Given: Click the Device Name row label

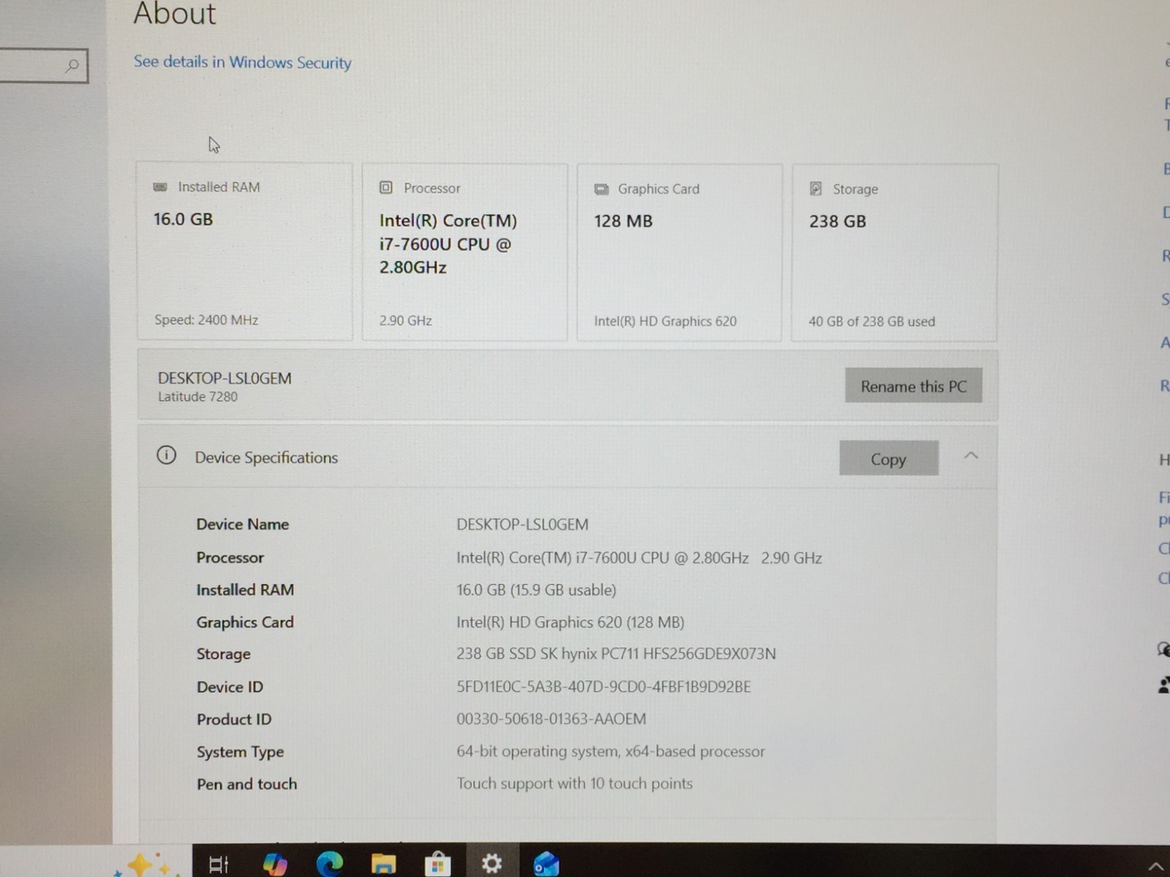Looking at the screenshot, I should pyautogui.click(x=243, y=524).
